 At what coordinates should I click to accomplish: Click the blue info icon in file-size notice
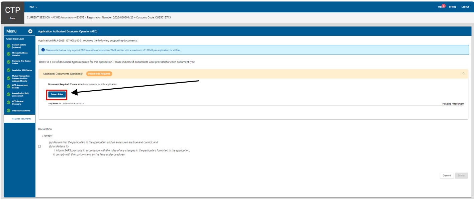(43, 50)
